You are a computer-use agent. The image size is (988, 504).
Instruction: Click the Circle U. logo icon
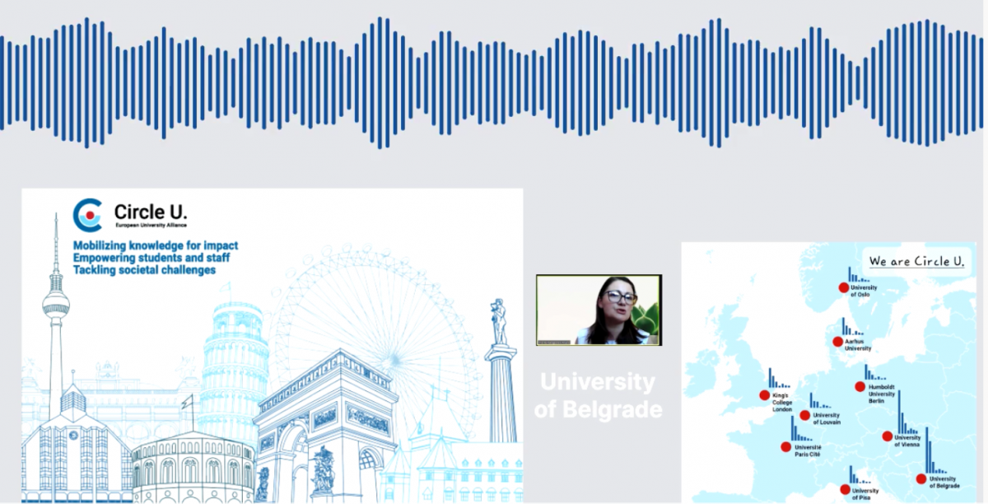click(x=88, y=215)
